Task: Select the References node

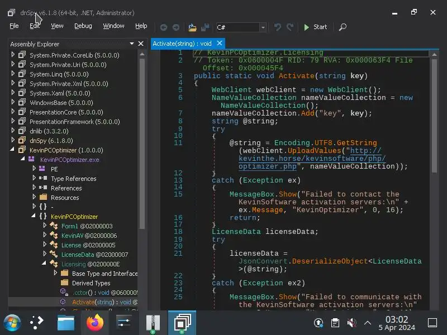Action: click(x=66, y=188)
